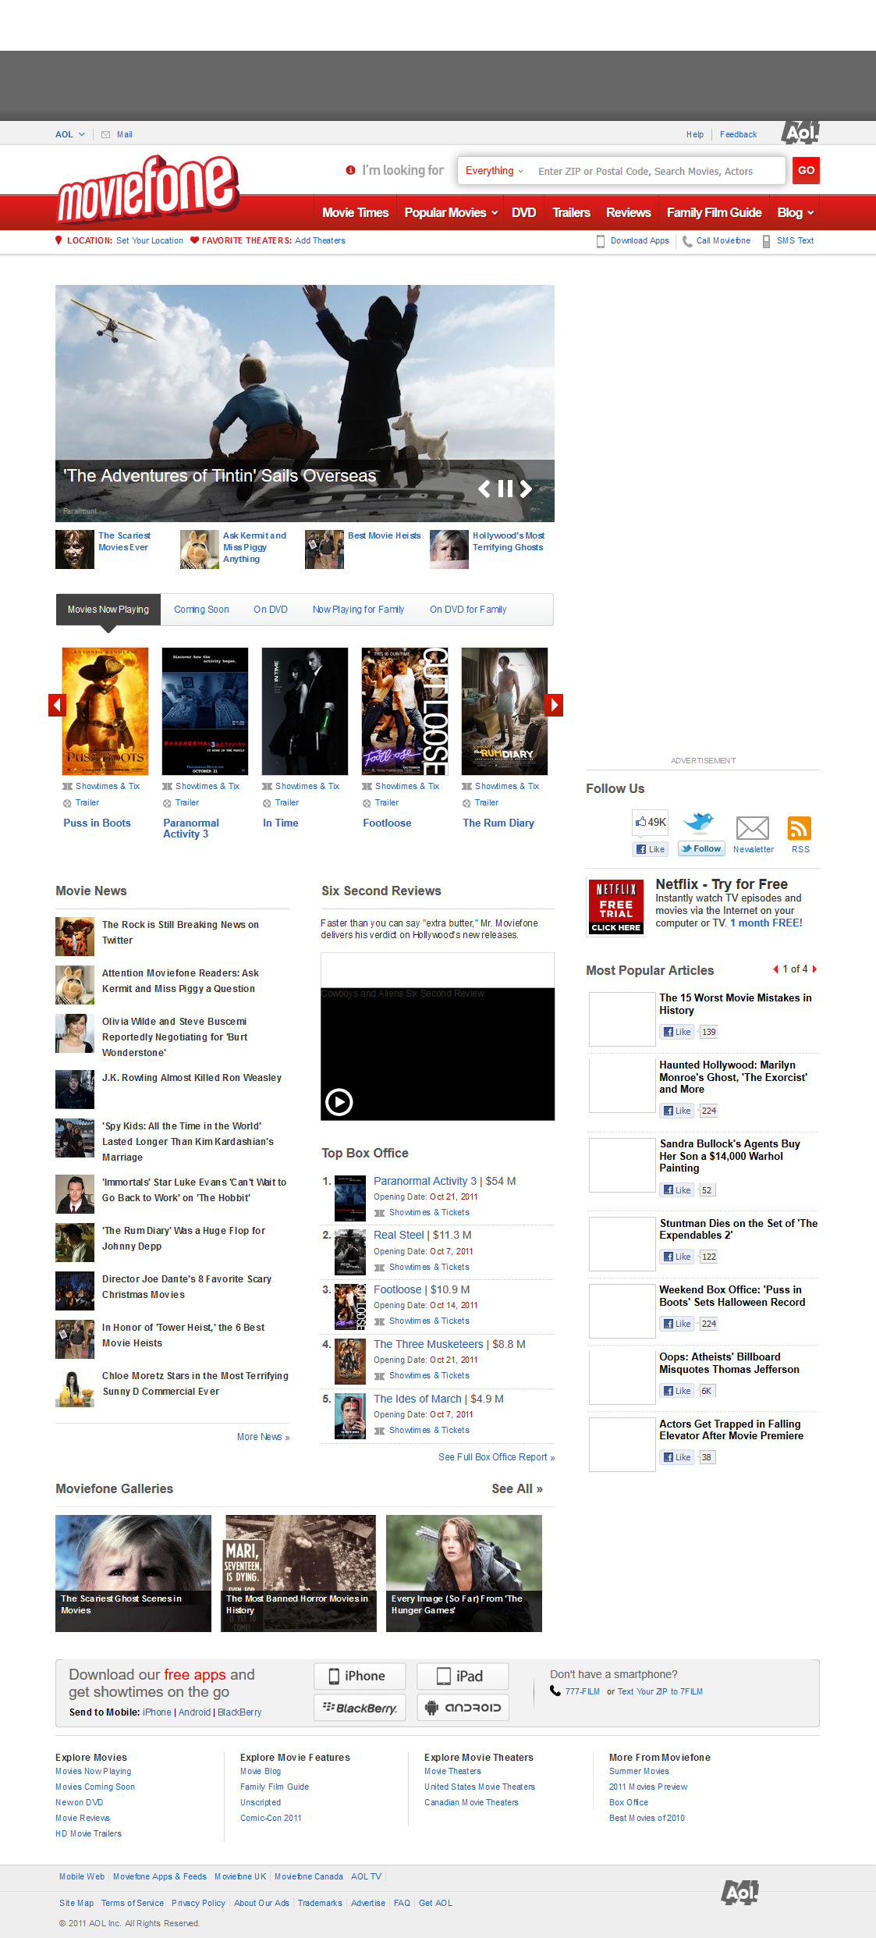Like the Stuntman Dies article on Facebook
Screen dimensions: 876x1938
click(x=677, y=1257)
